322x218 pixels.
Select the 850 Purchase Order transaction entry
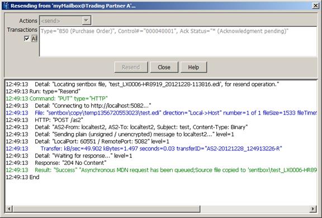(164, 31)
